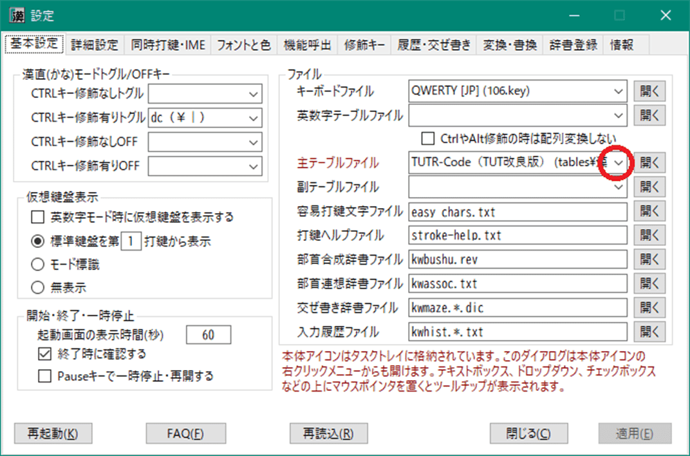Open 副テーブルファイル dropdown

[x=619, y=187]
